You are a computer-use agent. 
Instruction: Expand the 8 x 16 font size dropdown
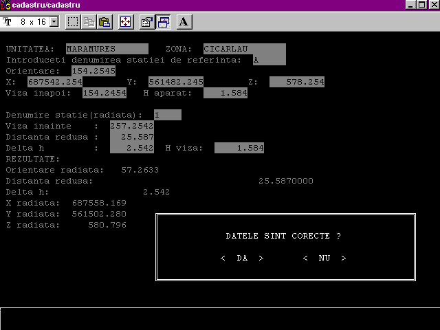pos(54,22)
